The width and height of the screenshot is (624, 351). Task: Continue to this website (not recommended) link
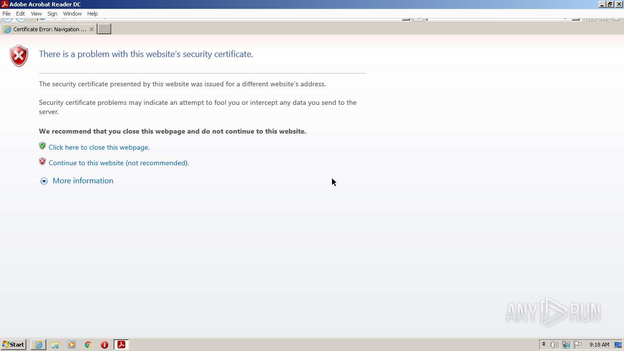pos(118,163)
